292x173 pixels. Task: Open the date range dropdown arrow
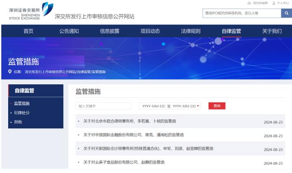point(198,106)
